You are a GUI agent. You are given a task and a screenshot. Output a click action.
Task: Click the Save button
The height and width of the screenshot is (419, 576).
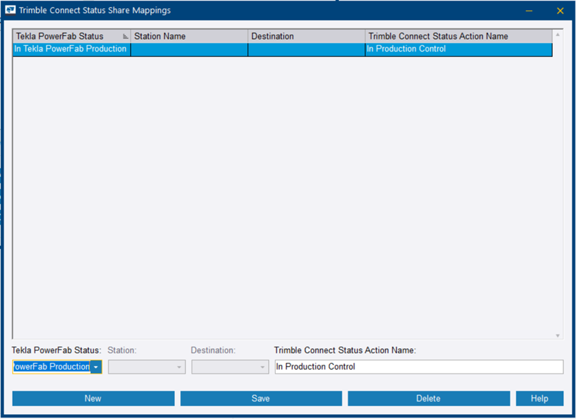(x=261, y=398)
